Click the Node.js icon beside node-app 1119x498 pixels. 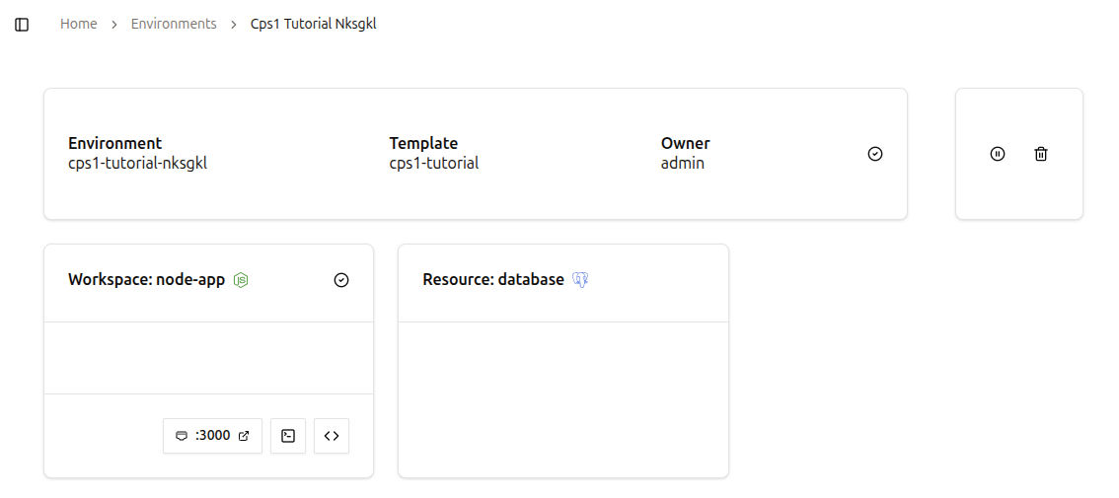tap(241, 280)
